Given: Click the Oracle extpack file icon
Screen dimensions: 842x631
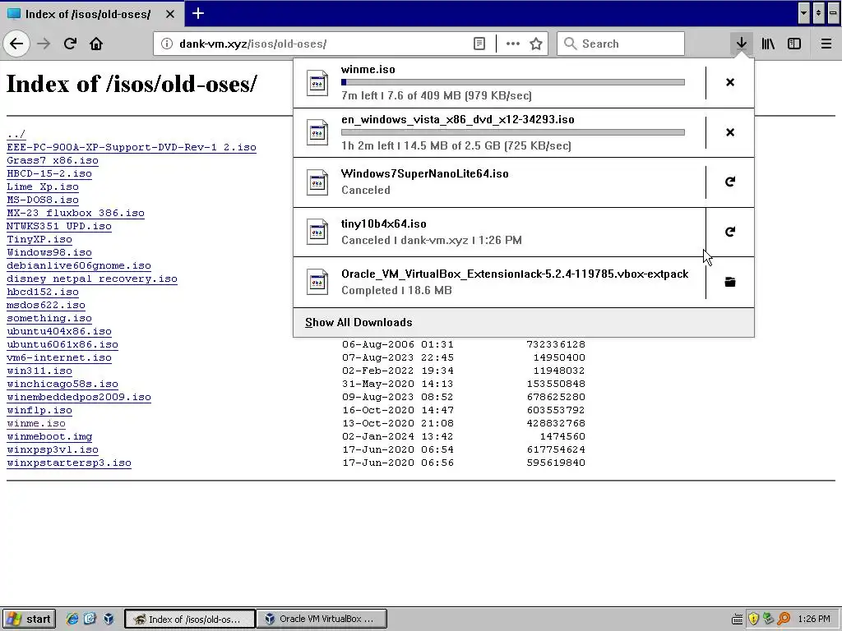Looking at the screenshot, I should pos(317,283).
